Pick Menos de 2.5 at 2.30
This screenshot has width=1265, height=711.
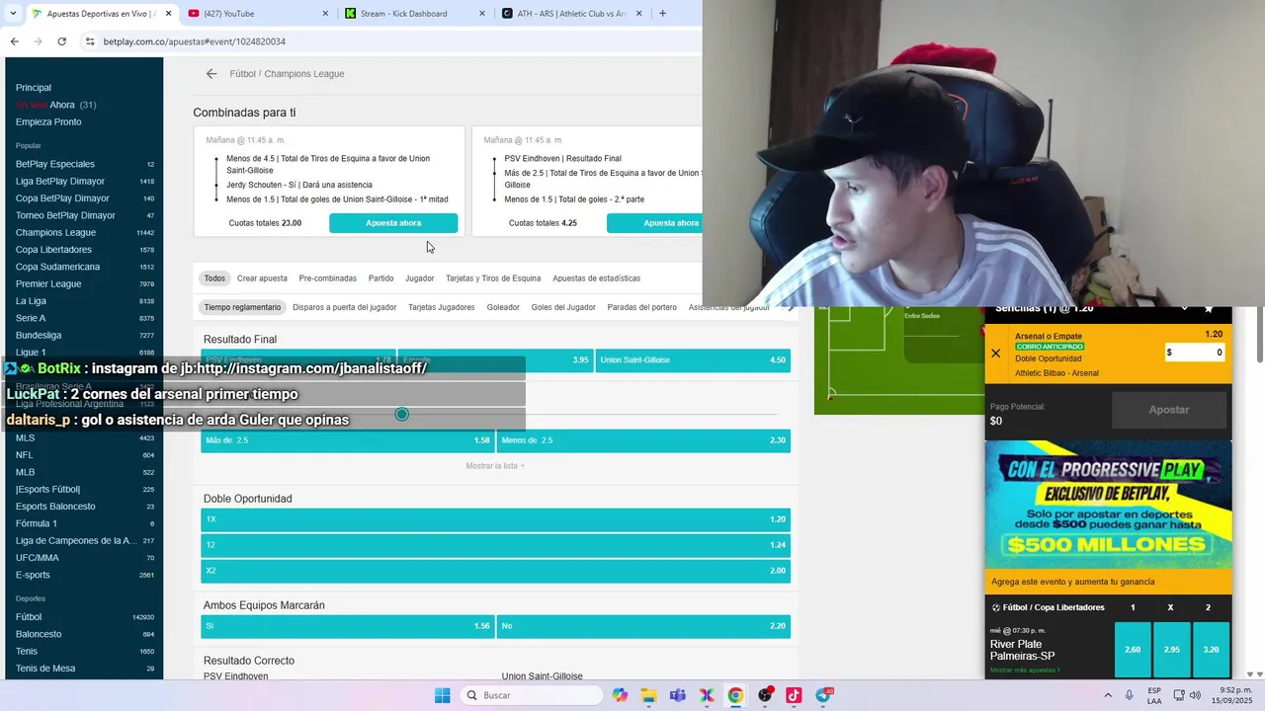click(643, 440)
